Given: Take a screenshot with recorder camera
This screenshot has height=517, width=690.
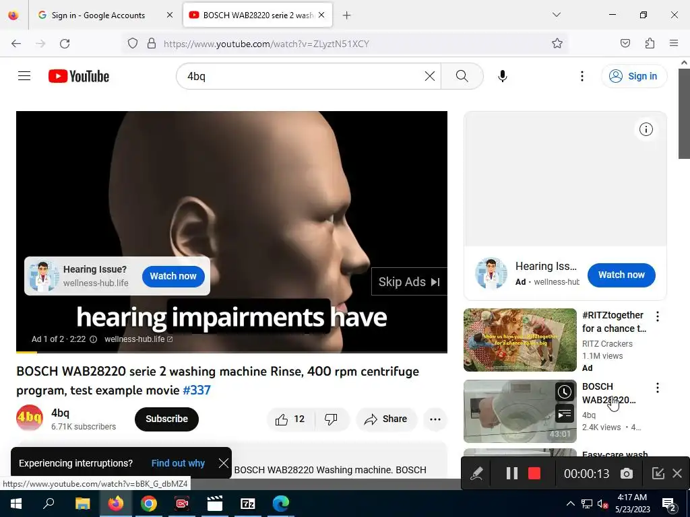Looking at the screenshot, I should (627, 473).
